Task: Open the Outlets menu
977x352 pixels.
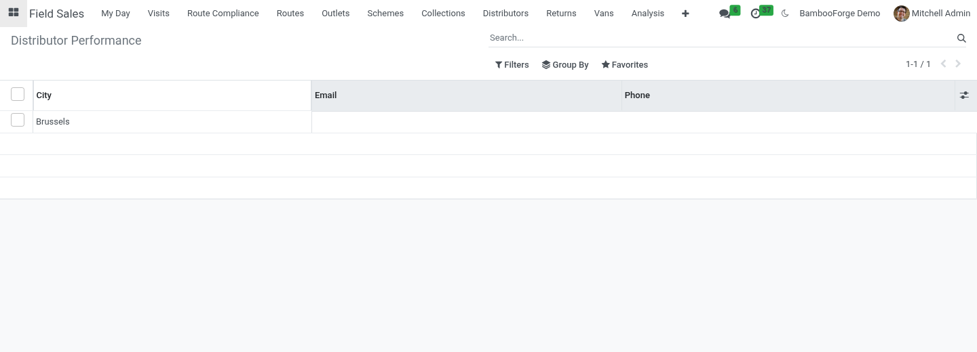Action: (336, 14)
